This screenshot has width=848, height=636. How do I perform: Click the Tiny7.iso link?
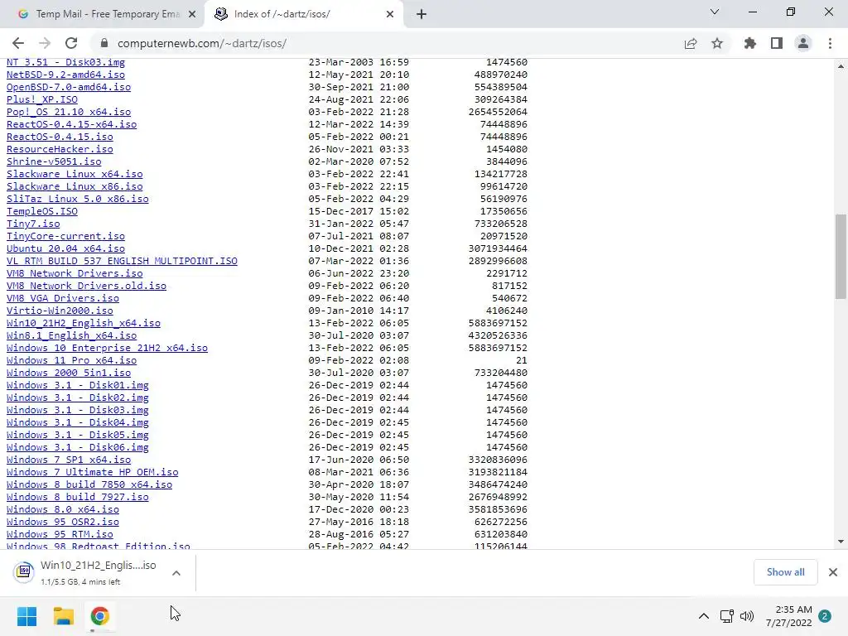coord(33,224)
